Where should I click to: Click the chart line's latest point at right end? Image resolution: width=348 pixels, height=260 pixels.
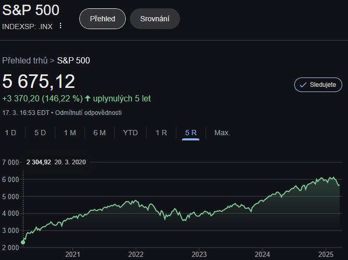(x=339, y=185)
